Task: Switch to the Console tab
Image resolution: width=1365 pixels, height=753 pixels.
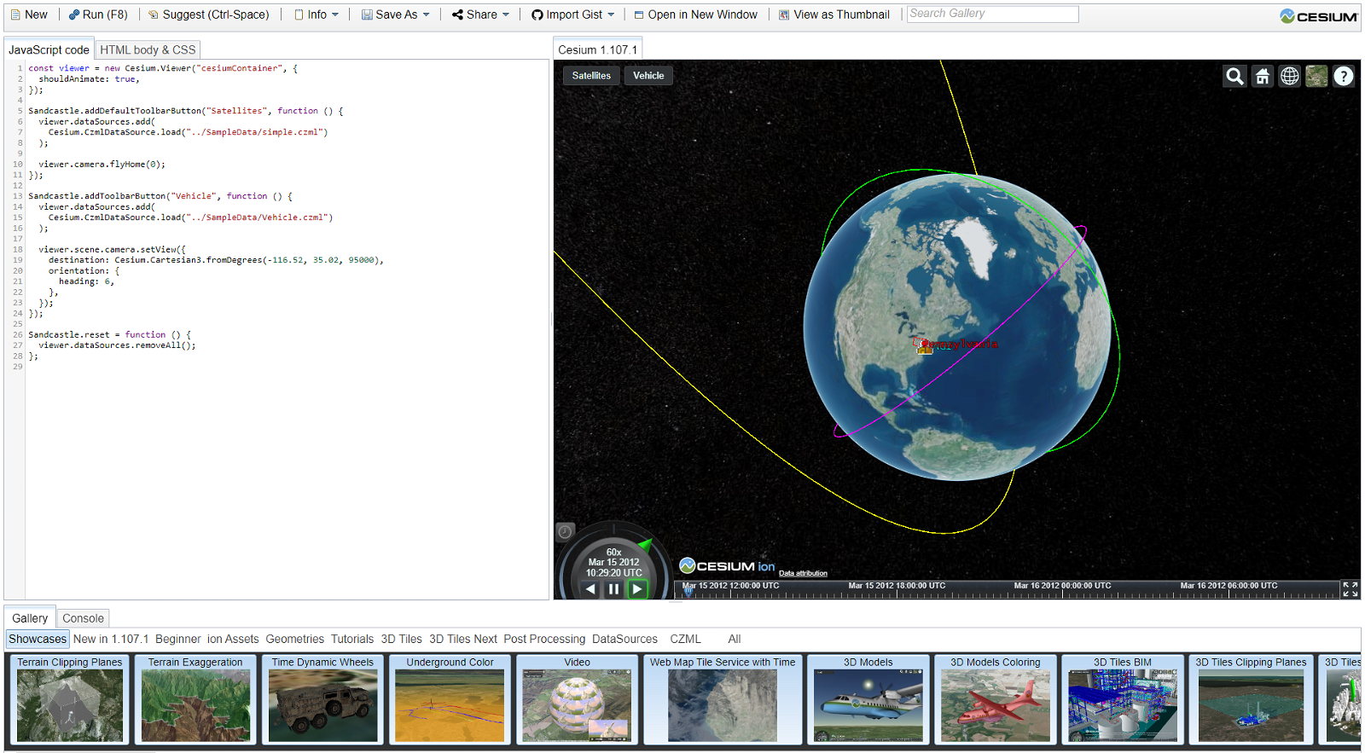Action: 83,618
